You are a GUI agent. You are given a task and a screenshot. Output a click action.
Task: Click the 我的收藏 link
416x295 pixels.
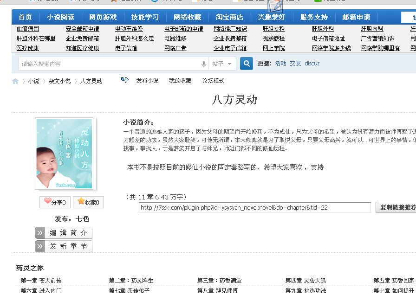tap(180, 81)
